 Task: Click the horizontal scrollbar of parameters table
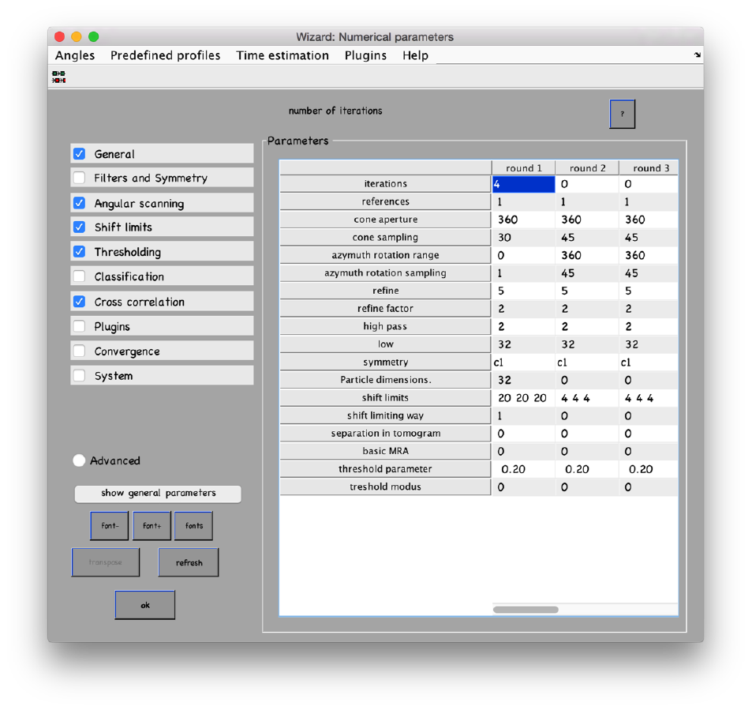click(526, 610)
